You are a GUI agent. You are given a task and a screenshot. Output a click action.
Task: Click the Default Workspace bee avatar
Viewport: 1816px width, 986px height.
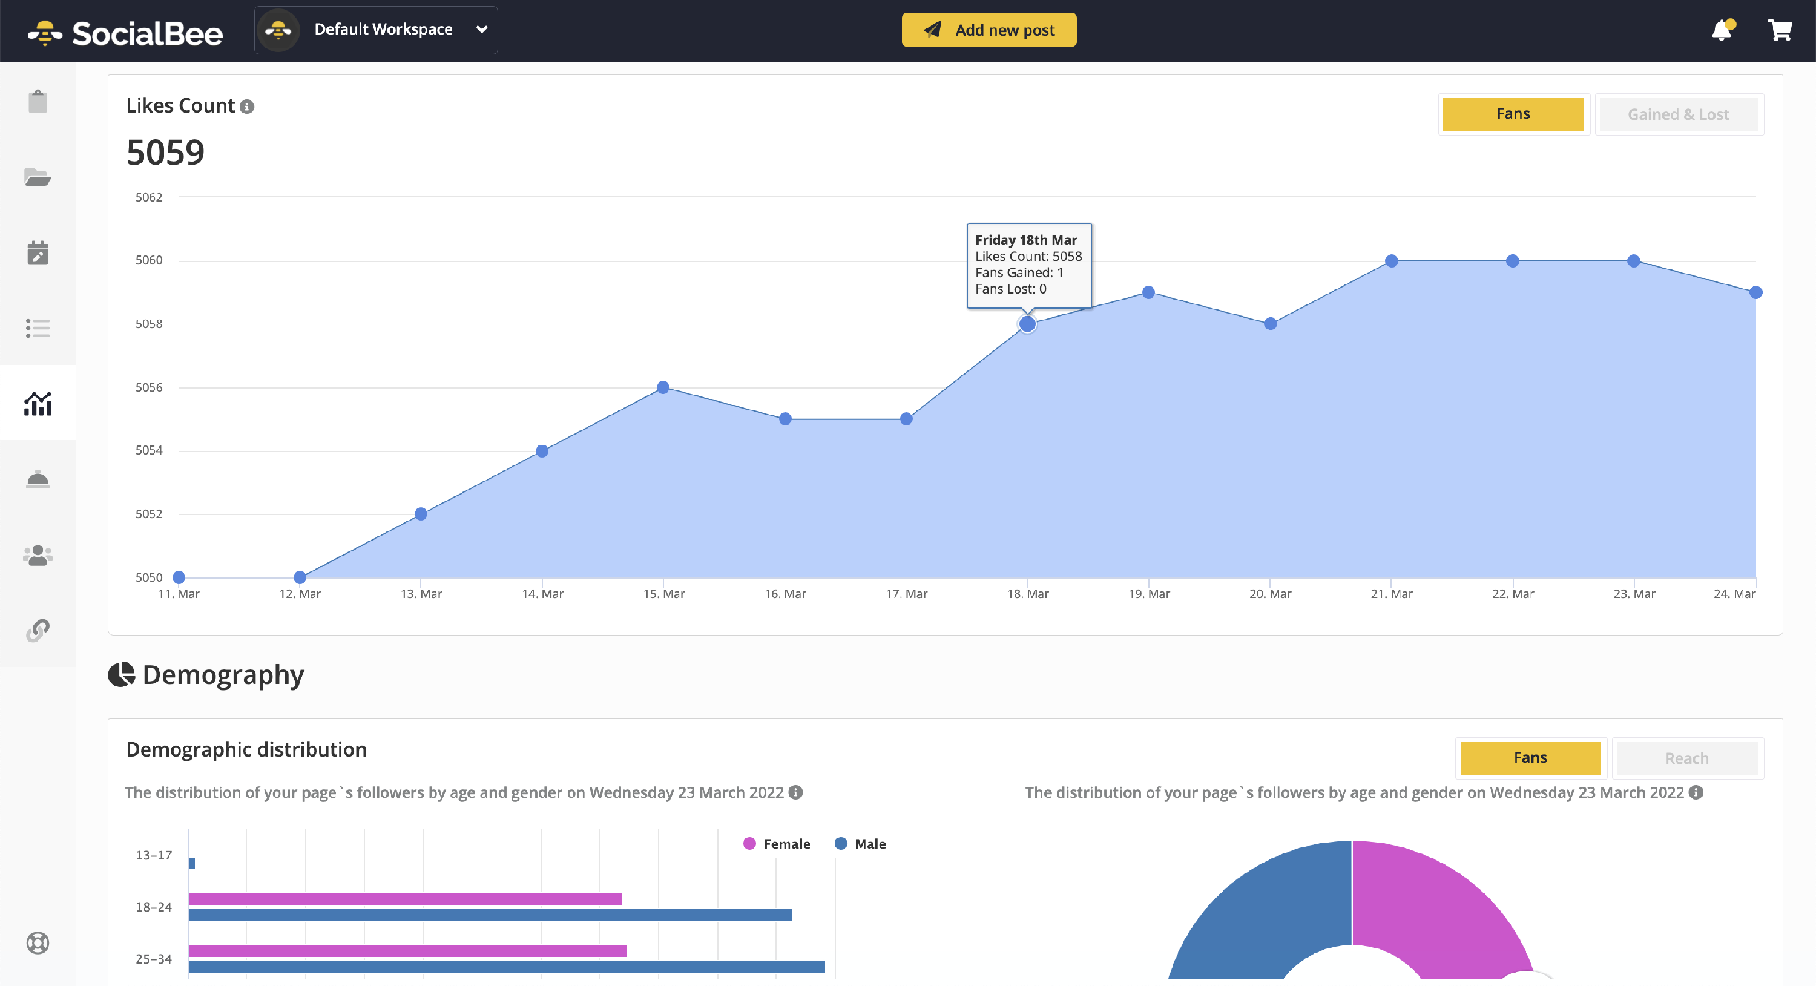click(x=278, y=30)
